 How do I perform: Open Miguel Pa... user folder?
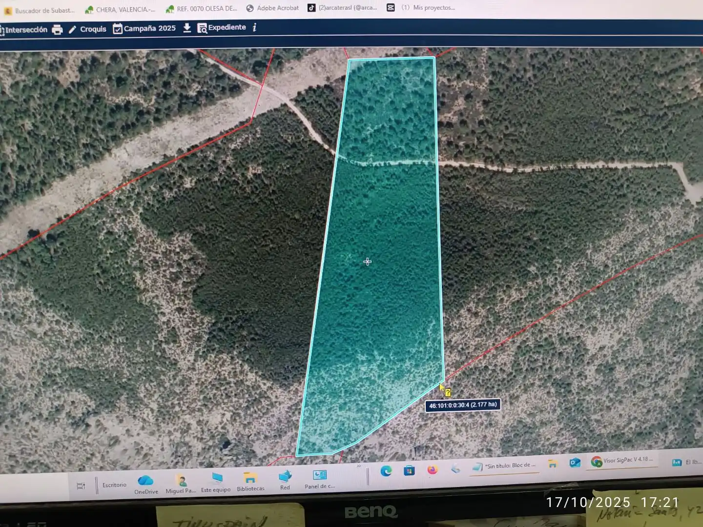[x=181, y=485]
